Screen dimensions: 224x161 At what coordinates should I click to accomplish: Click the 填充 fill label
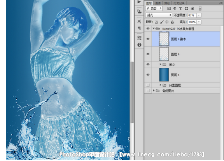(x=183, y=22)
